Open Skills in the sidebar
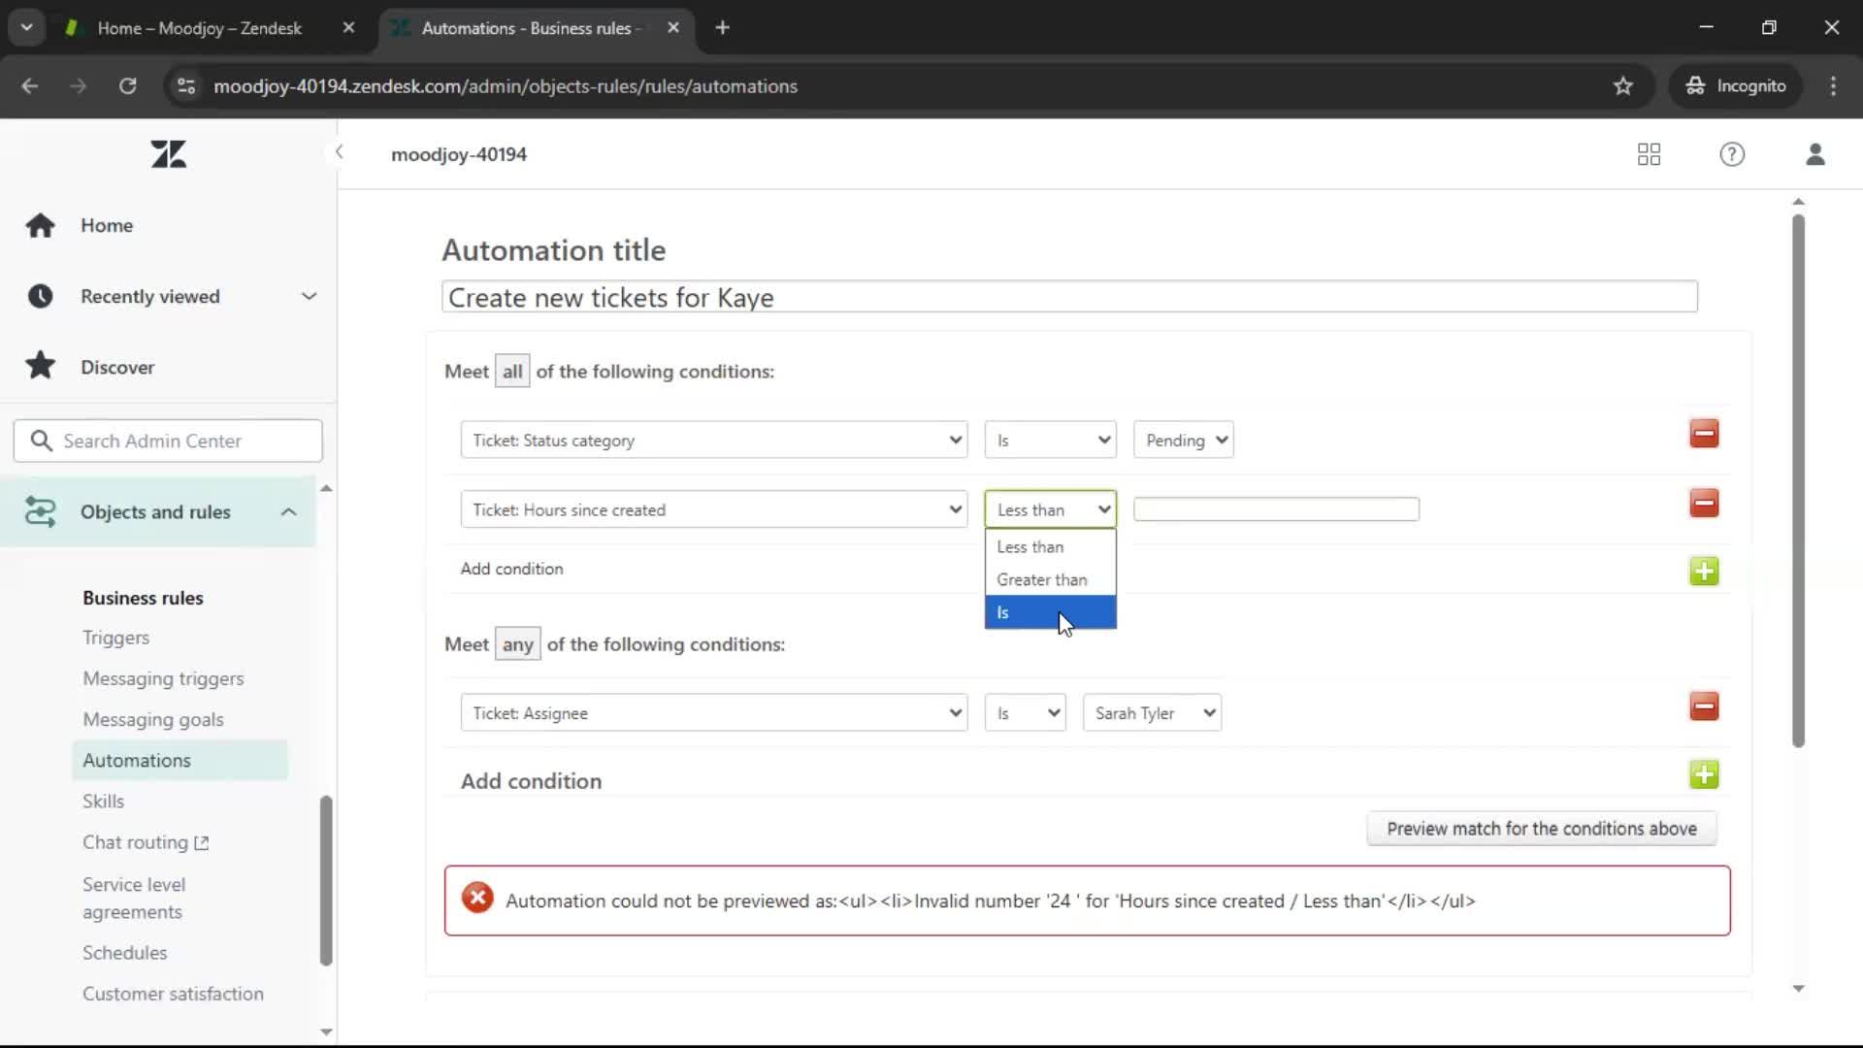Screen dimensions: 1863x1048 pos(103,801)
